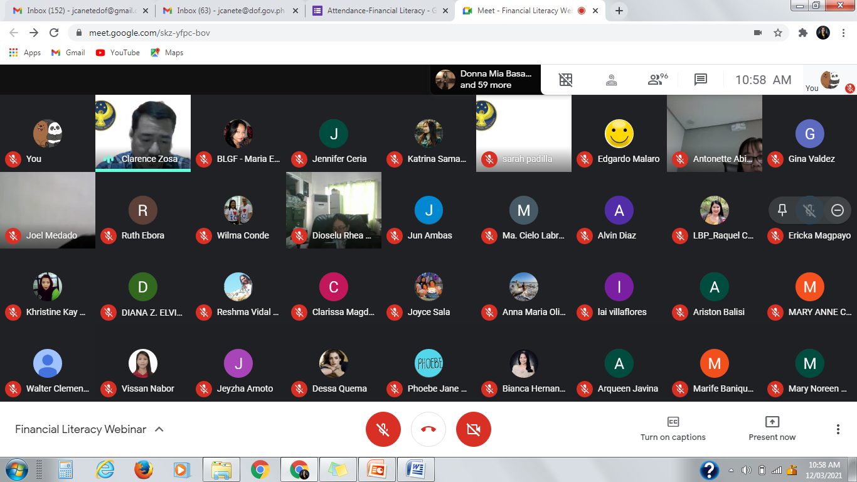The image size is (857, 482).
Task: Pin Ericka Magpayo's tile
Action: 782,210
